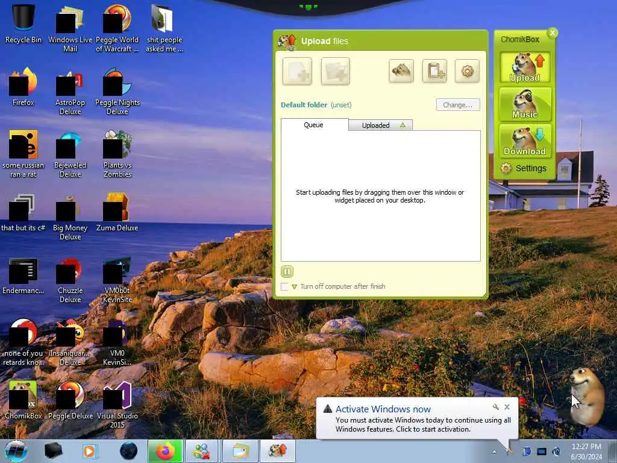The height and width of the screenshot is (463, 617).
Task: Select the Insaniquarium Deluxe desktop icon
Action: (x=70, y=342)
